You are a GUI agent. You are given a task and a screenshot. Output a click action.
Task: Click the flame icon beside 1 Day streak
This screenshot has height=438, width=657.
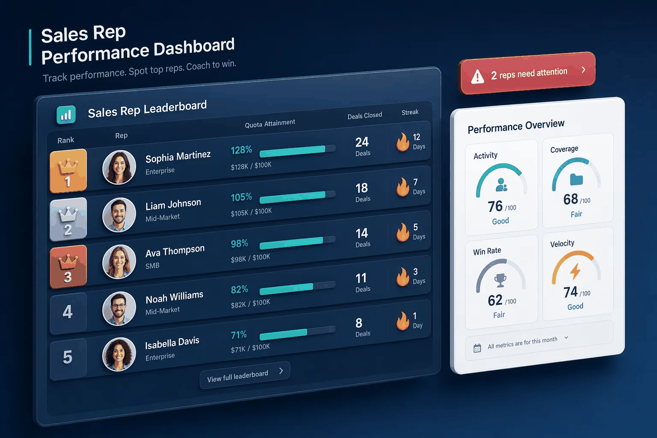click(x=402, y=321)
